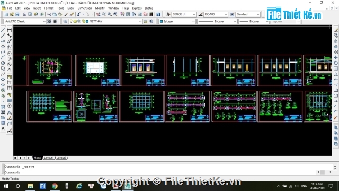Click the Plot (print) icon

click(24, 14)
